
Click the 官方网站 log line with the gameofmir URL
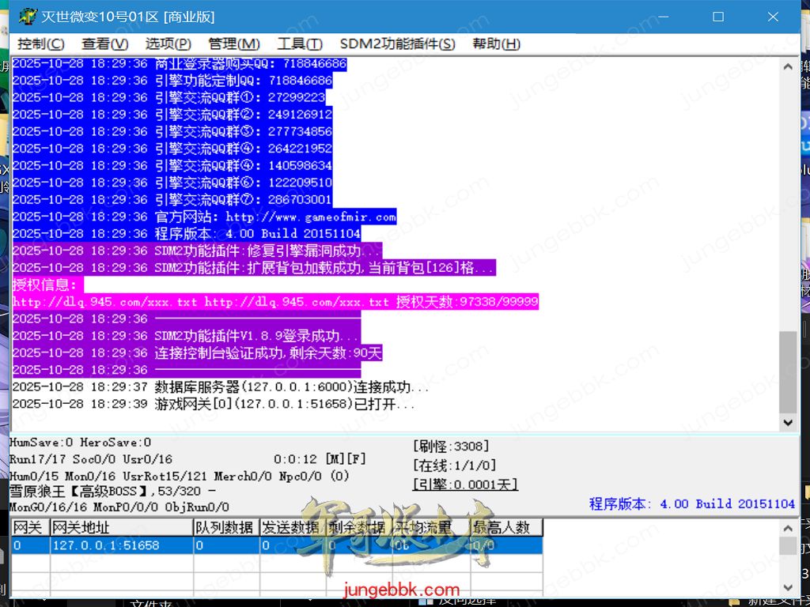point(204,217)
